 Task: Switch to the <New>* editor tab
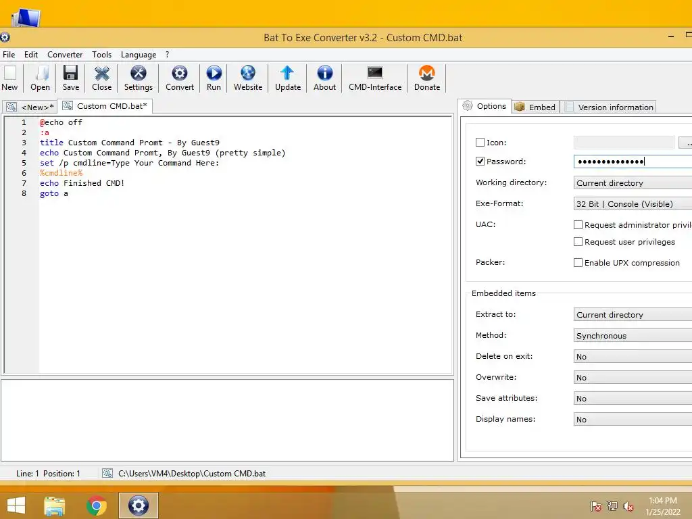pos(30,107)
